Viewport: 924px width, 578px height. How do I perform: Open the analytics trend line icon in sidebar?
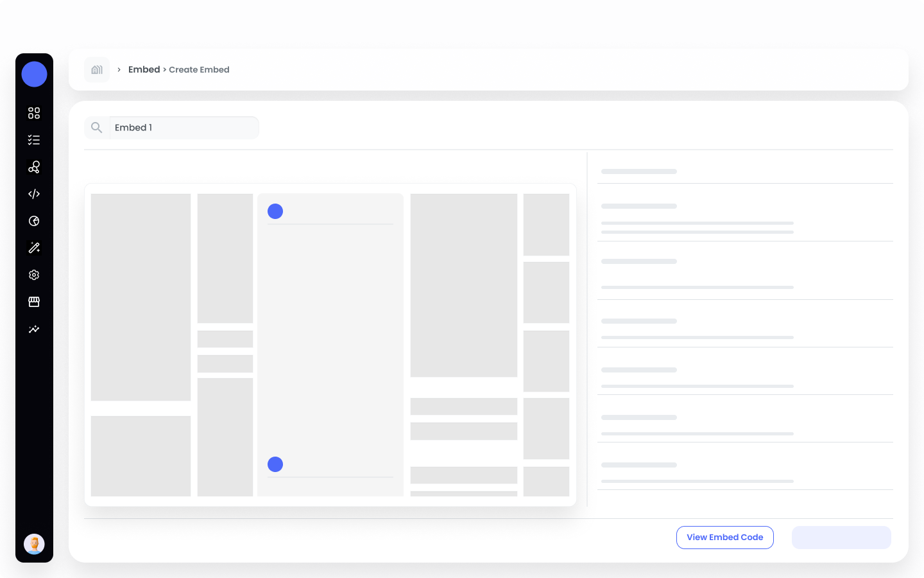(x=34, y=329)
